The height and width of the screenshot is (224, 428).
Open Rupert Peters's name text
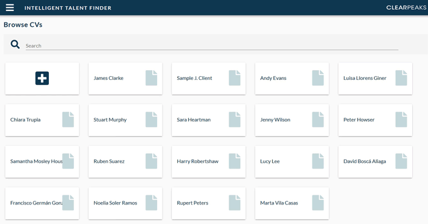point(193,203)
